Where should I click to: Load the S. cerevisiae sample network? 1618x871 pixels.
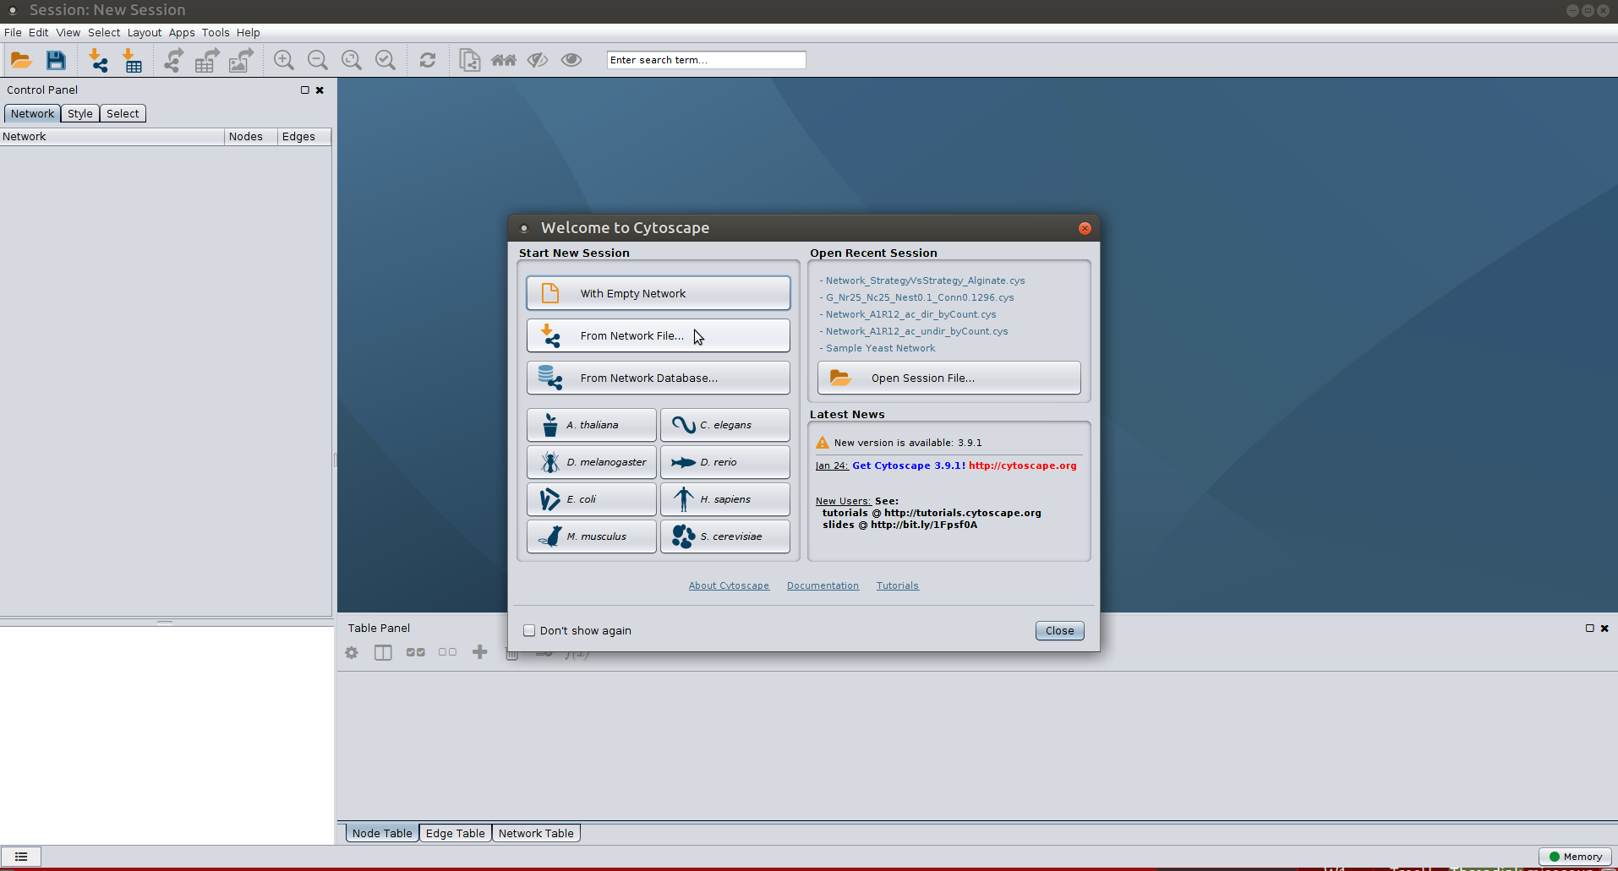(725, 536)
